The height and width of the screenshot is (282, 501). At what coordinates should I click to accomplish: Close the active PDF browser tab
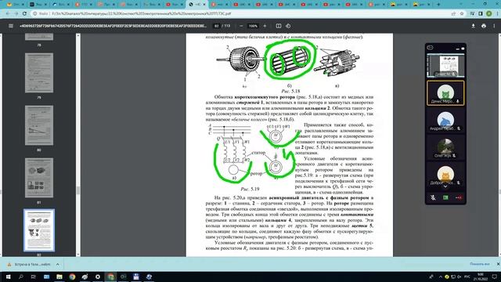point(204,5)
